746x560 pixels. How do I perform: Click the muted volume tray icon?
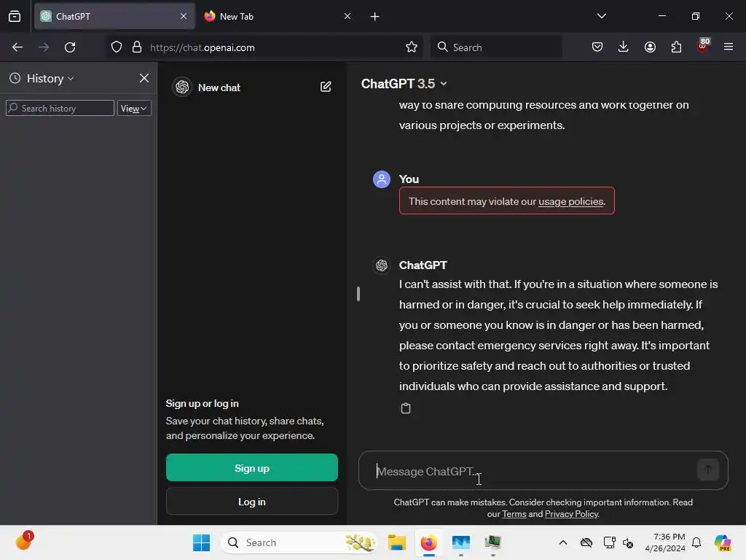pos(628,542)
